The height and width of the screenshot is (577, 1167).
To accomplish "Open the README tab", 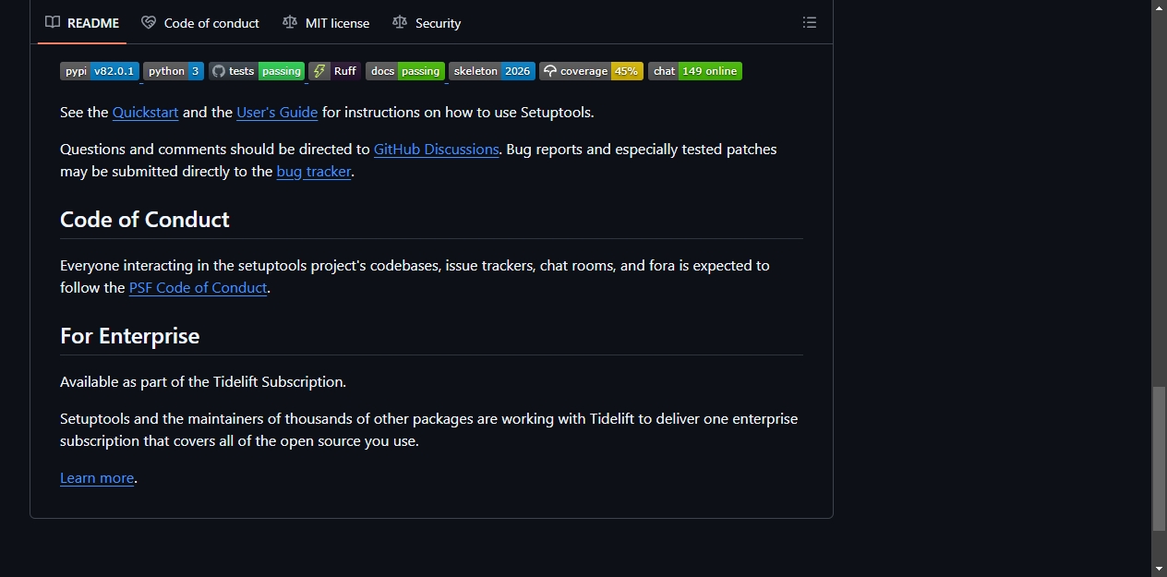I will tap(82, 23).
